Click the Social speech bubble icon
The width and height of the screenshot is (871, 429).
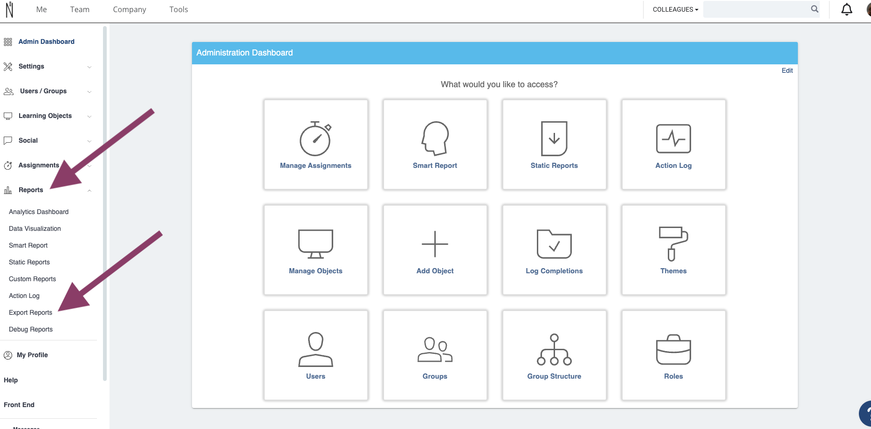8,140
